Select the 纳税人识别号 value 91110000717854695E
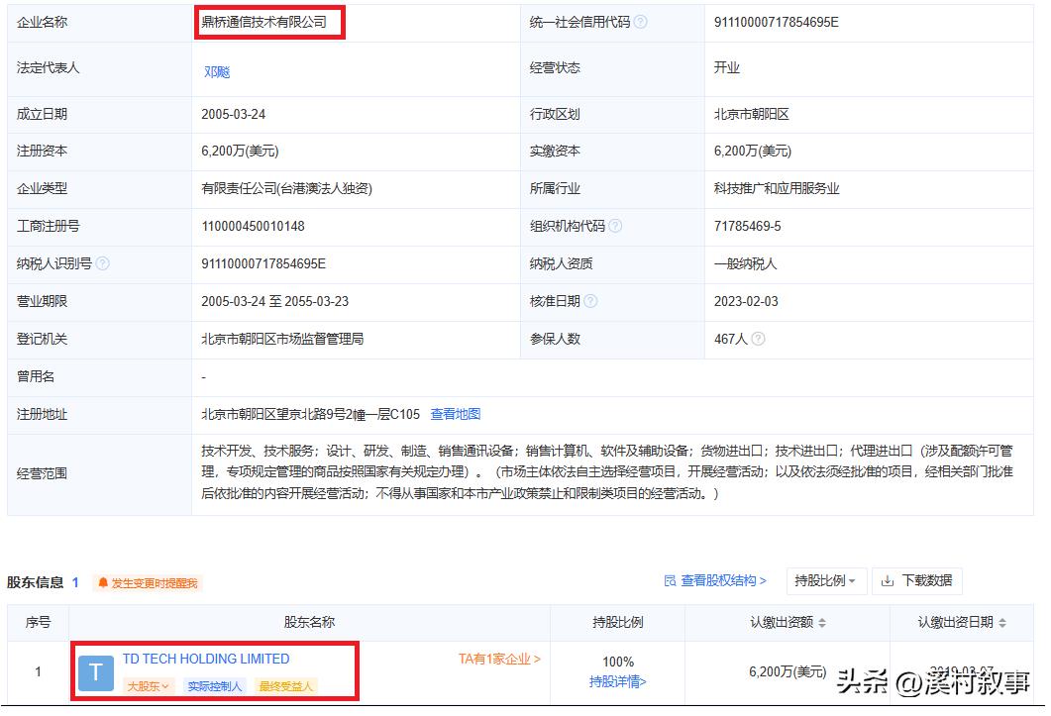 (x=263, y=263)
